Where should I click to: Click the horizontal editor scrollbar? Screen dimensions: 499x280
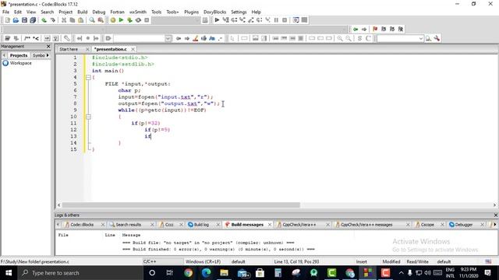pos(181,205)
